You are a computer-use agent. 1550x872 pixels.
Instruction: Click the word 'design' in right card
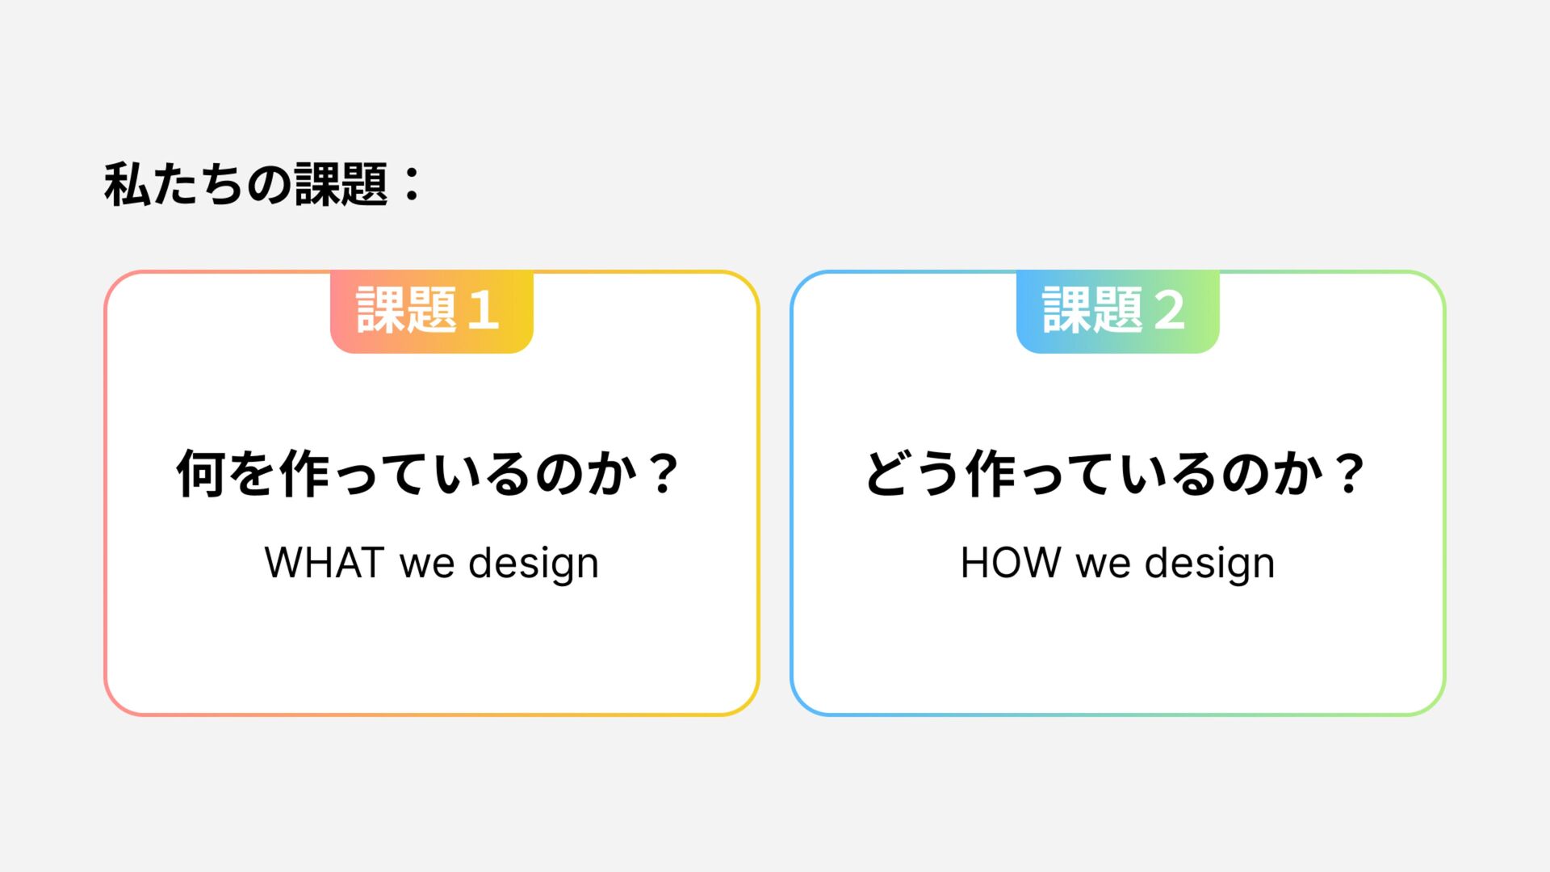coord(1209,564)
